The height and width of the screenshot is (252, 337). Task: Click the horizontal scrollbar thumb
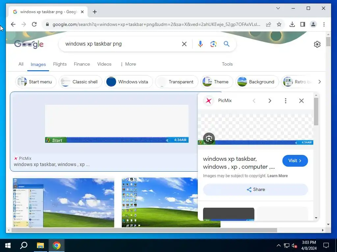[144, 230]
